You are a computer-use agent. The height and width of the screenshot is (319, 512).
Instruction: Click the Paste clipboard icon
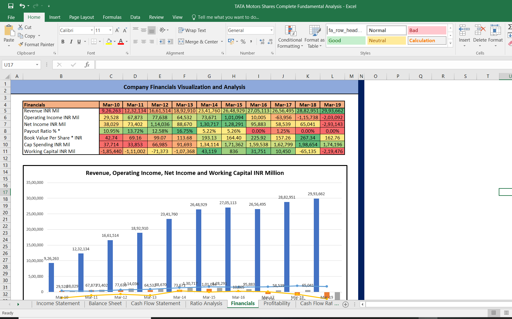pos(9,30)
